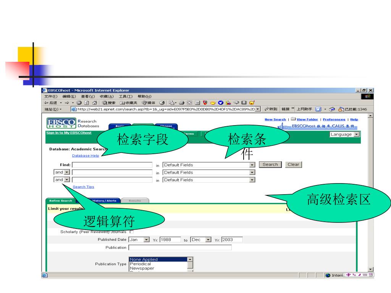Click the Mail icon in IE toolbar
The width and height of the screenshot is (391, 293).
(x=172, y=103)
